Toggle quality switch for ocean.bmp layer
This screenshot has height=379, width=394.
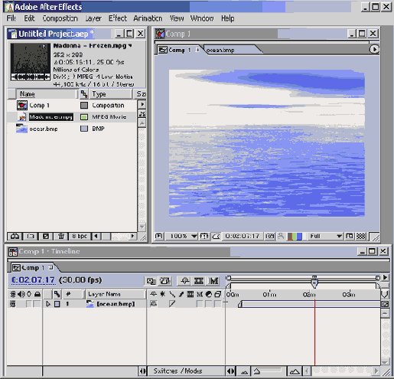pos(172,304)
